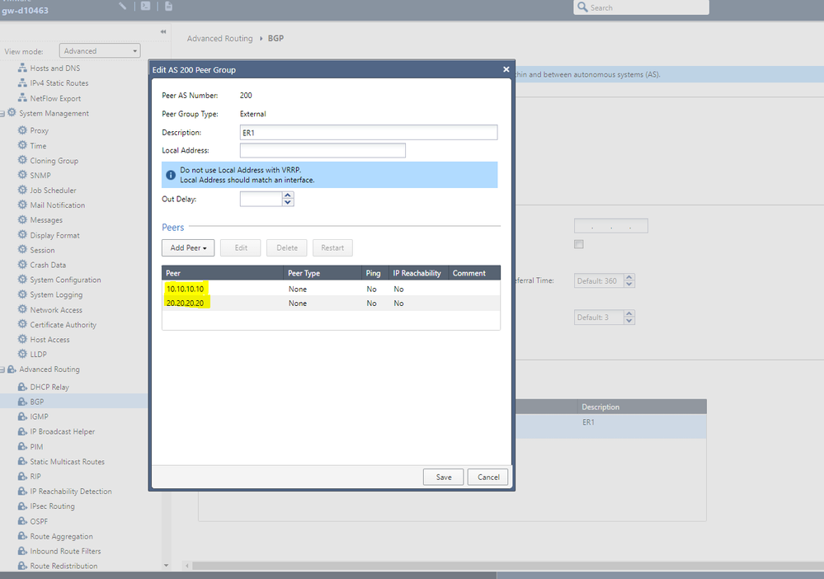Select peer 10.10.10.10 in the table

(x=185, y=289)
